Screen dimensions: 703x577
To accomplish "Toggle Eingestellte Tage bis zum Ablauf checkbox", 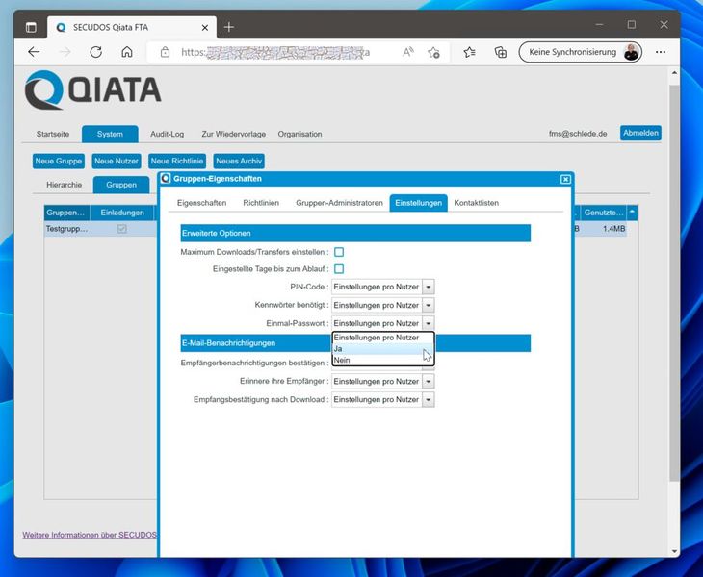I will coord(339,269).
